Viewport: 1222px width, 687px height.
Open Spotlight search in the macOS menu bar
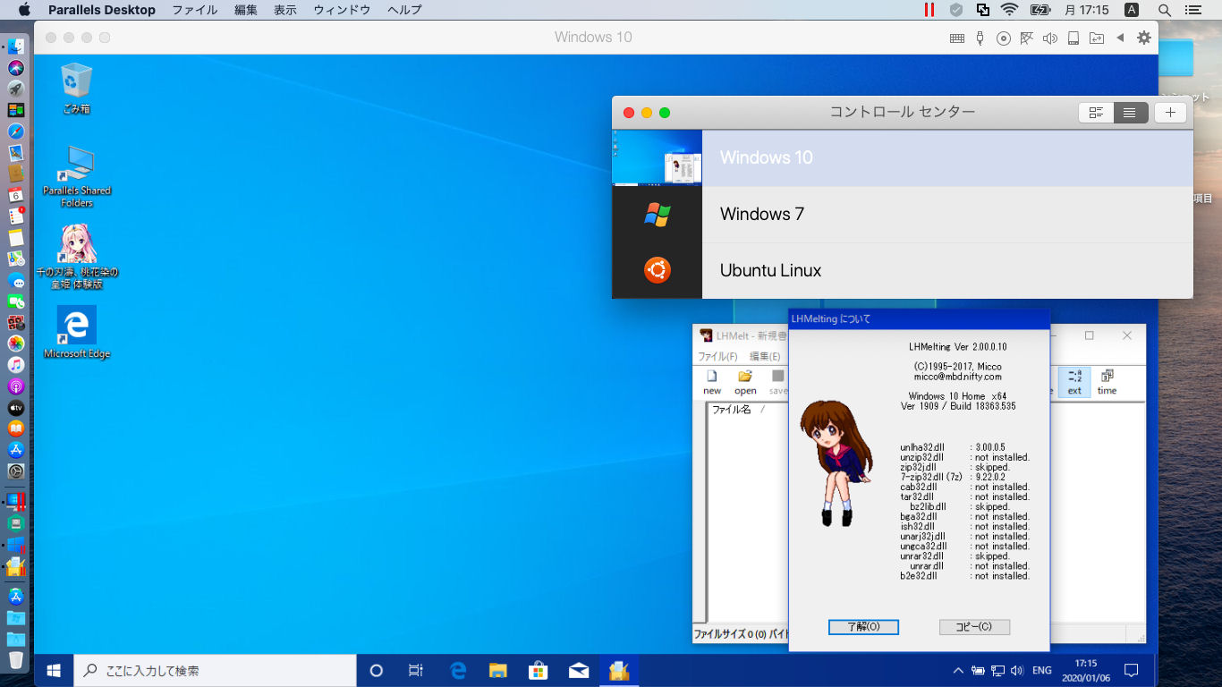[x=1165, y=10]
